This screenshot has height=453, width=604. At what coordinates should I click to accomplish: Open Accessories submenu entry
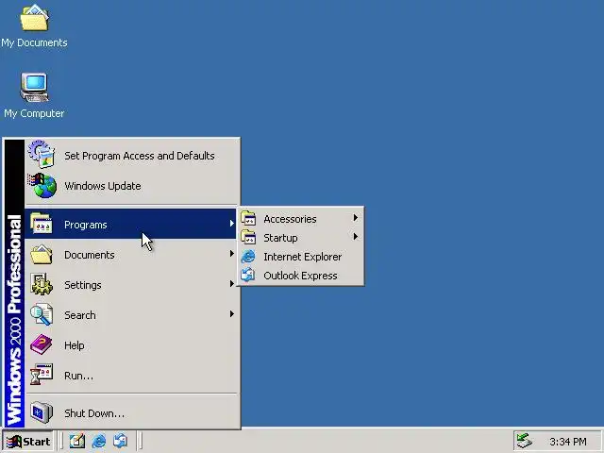tap(300, 219)
